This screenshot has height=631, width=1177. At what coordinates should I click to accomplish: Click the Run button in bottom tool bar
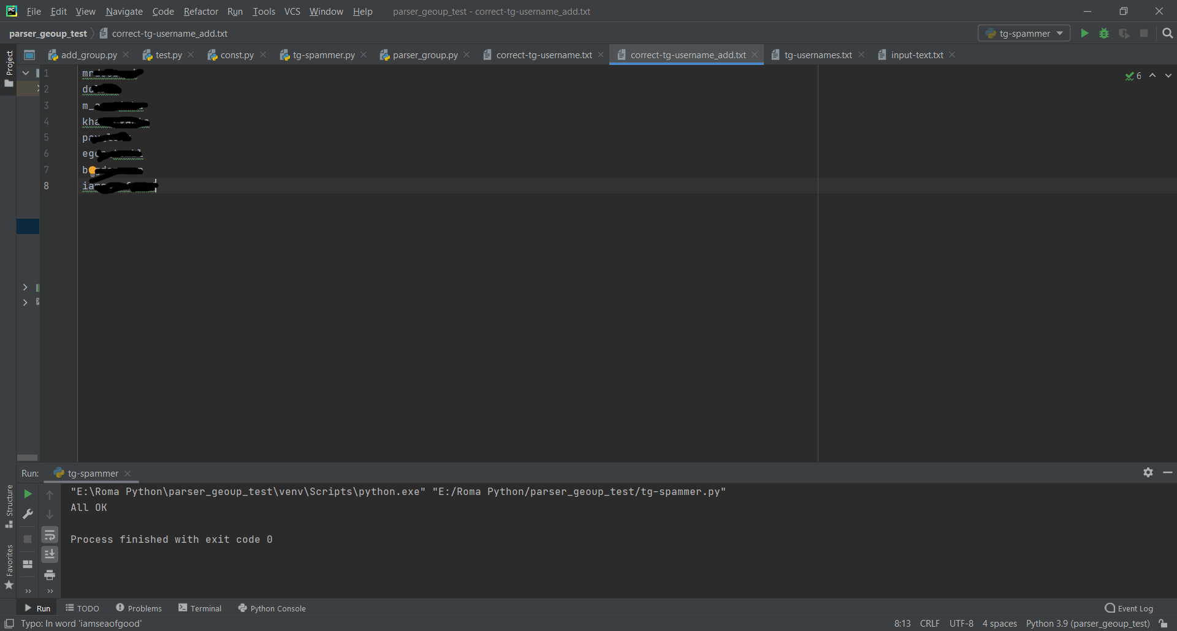(x=37, y=608)
